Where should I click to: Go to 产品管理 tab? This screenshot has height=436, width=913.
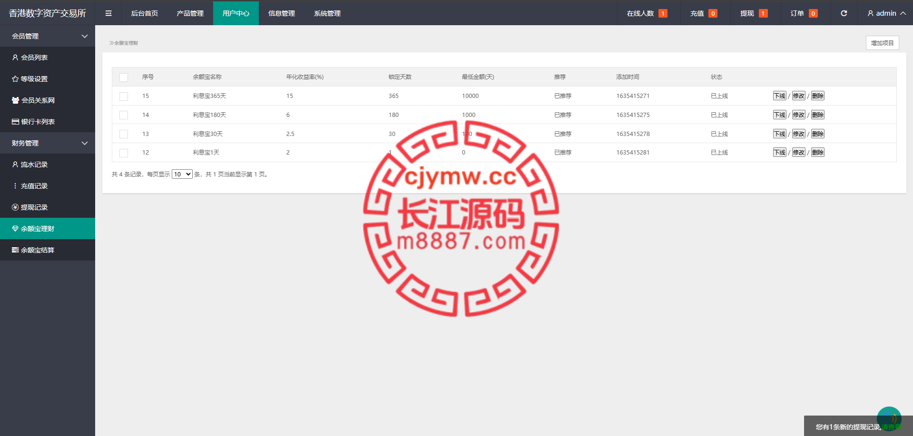[190, 13]
